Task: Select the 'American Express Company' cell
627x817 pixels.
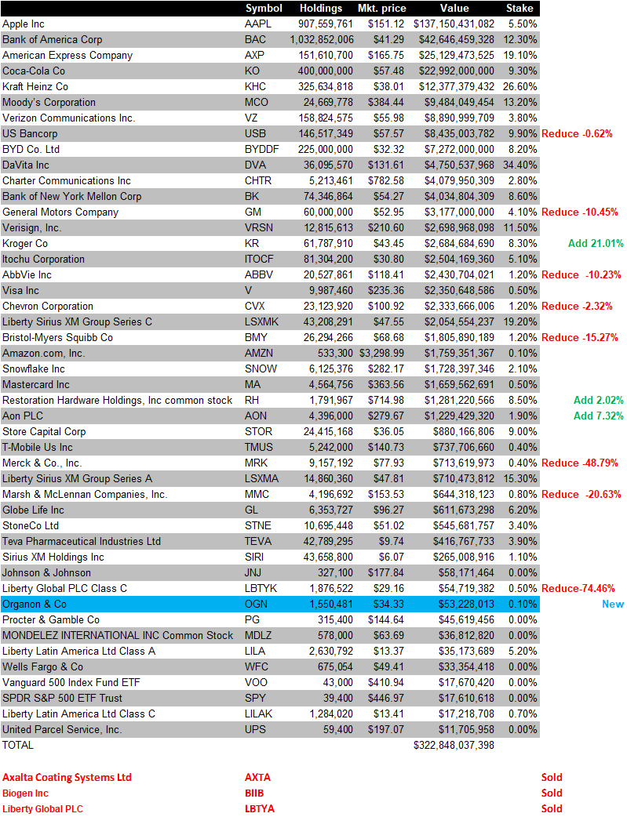Action: click(67, 55)
